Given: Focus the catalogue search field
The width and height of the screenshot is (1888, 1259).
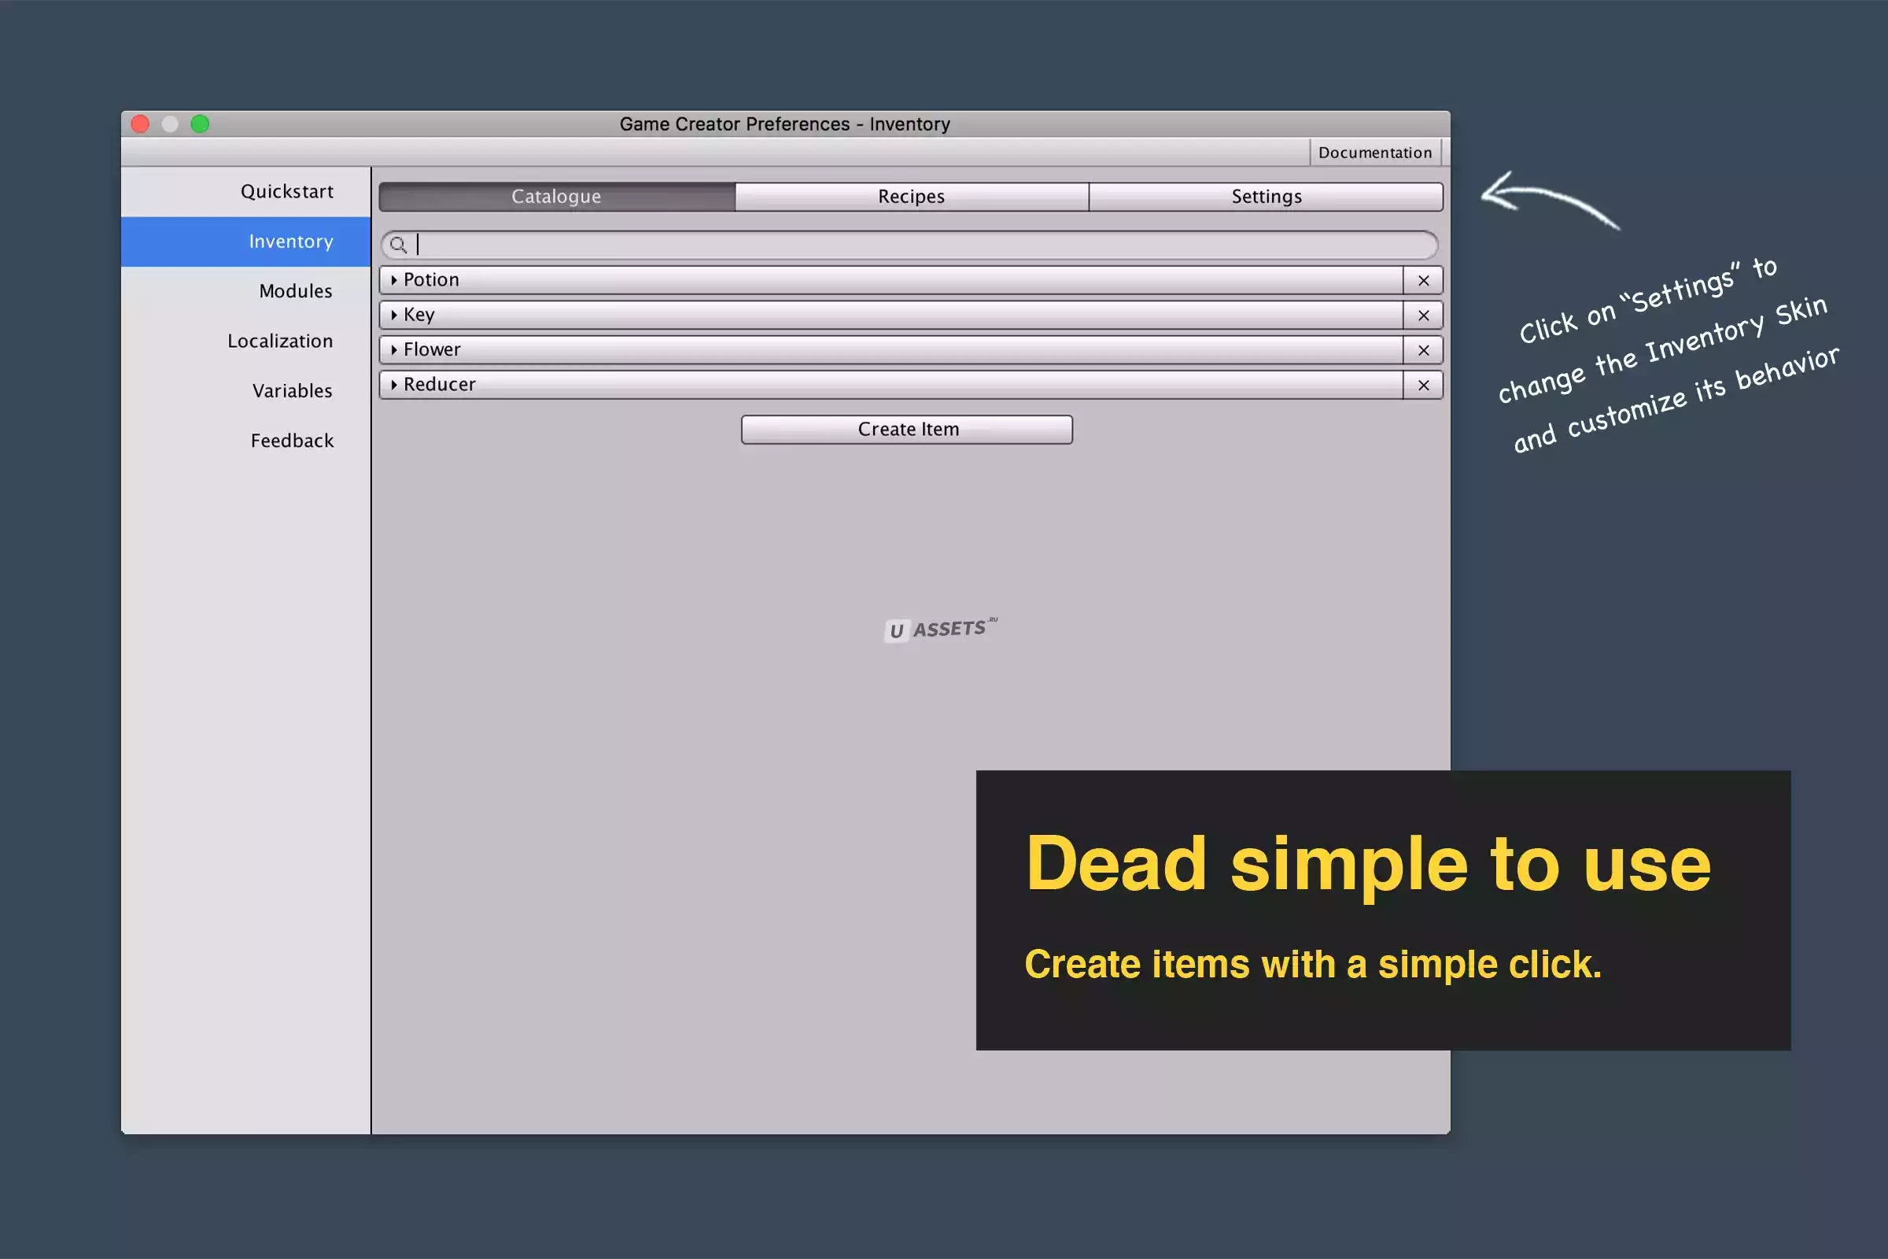Looking at the screenshot, I should 915,245.
